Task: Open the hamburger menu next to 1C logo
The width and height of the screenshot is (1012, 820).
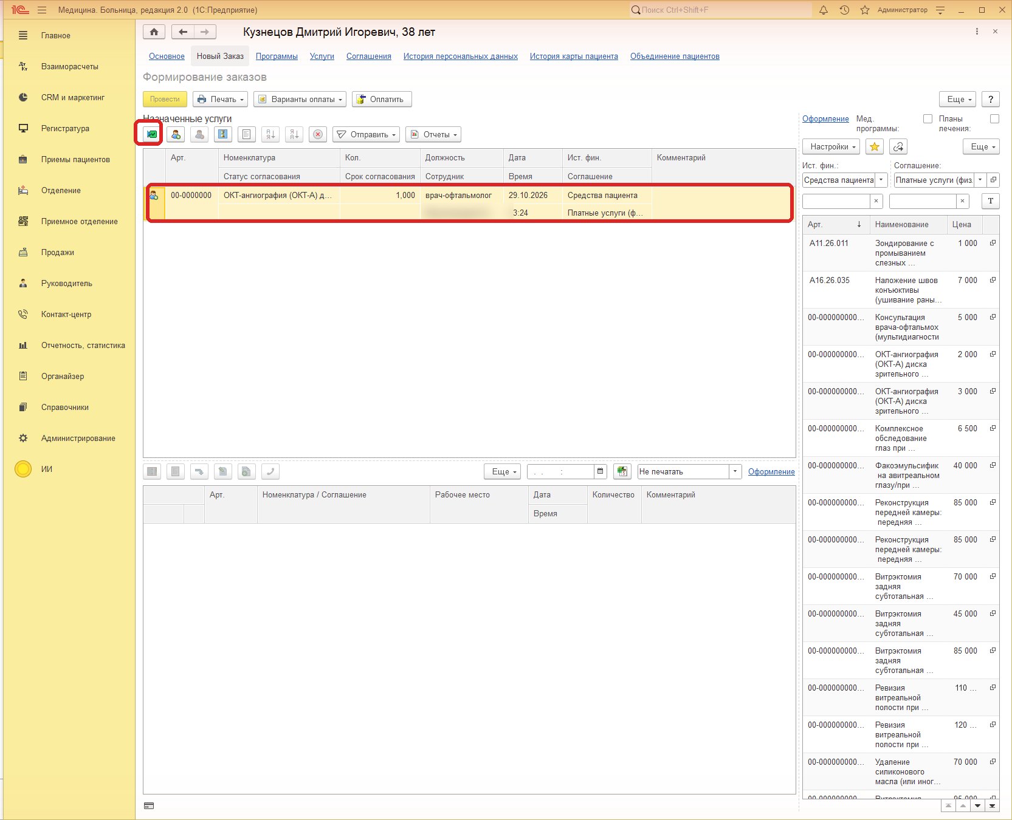Action: pyautogui.click(x=42, y=10)
